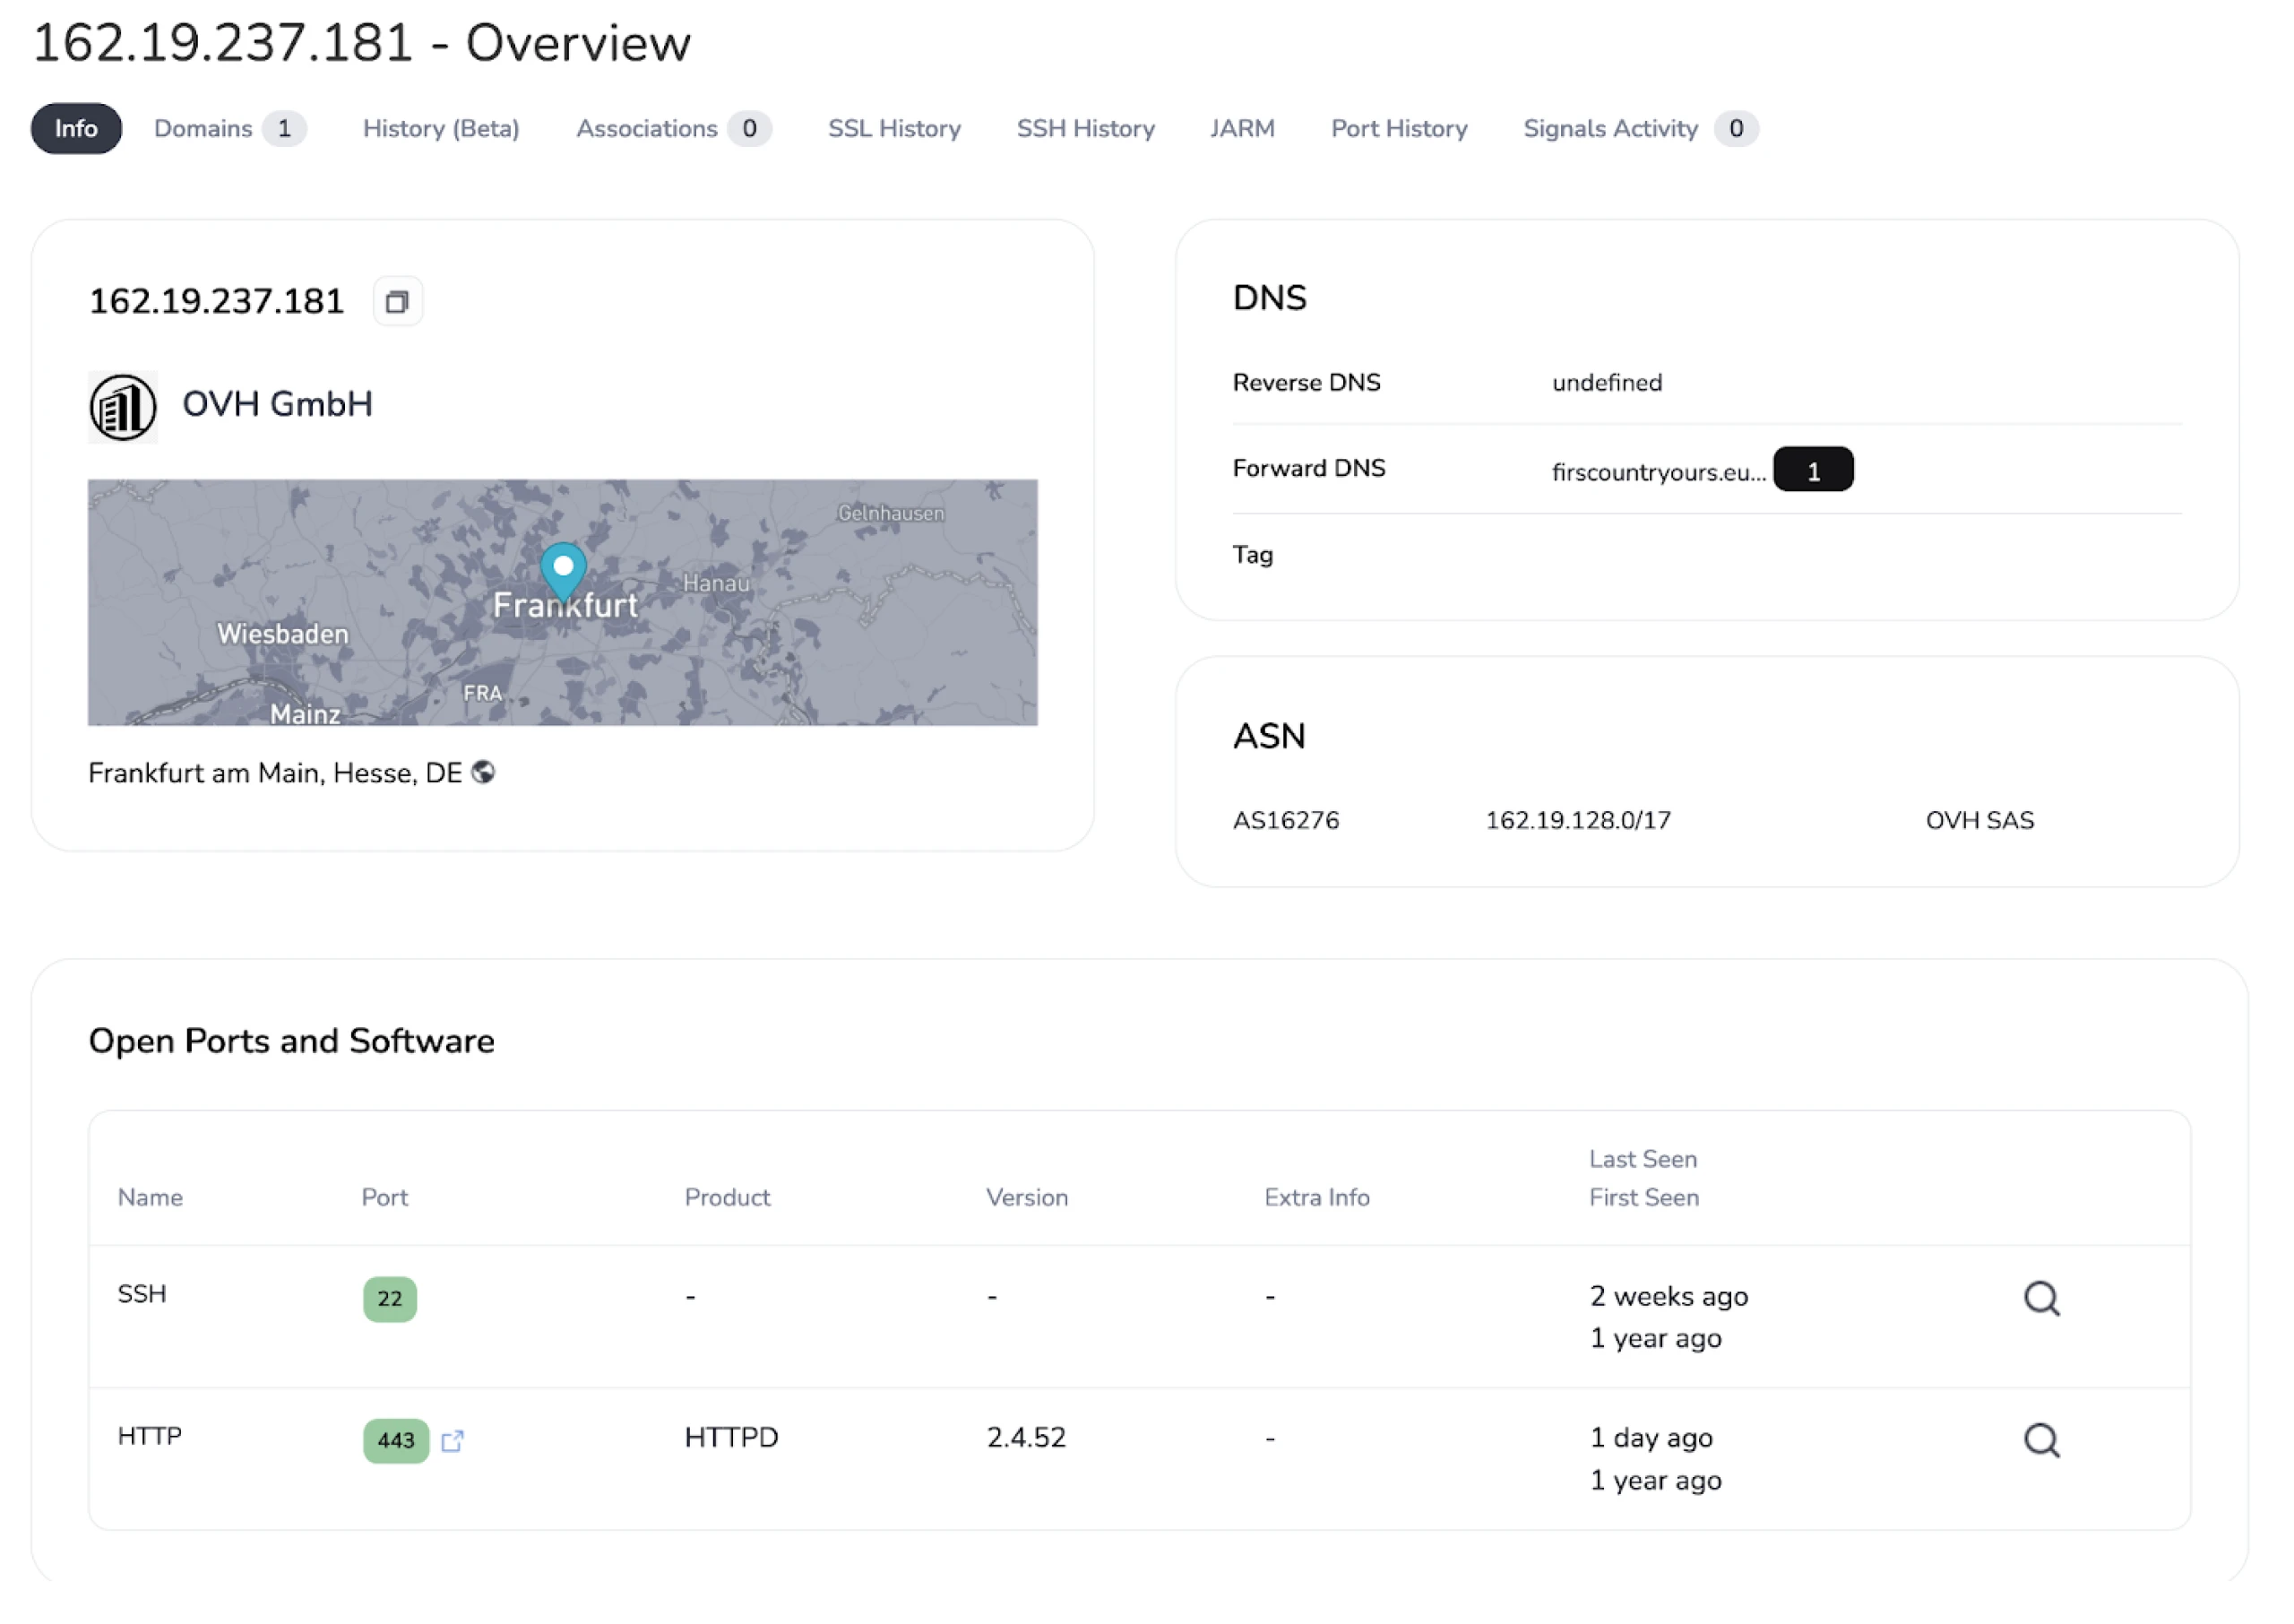Click the copy icon next to IP address

click(x=395, y=300)
